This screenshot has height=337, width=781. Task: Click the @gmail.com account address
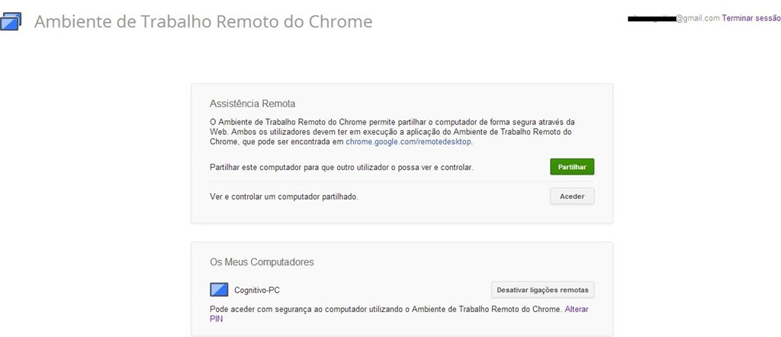pyautogui.click(x=698, y=18)
